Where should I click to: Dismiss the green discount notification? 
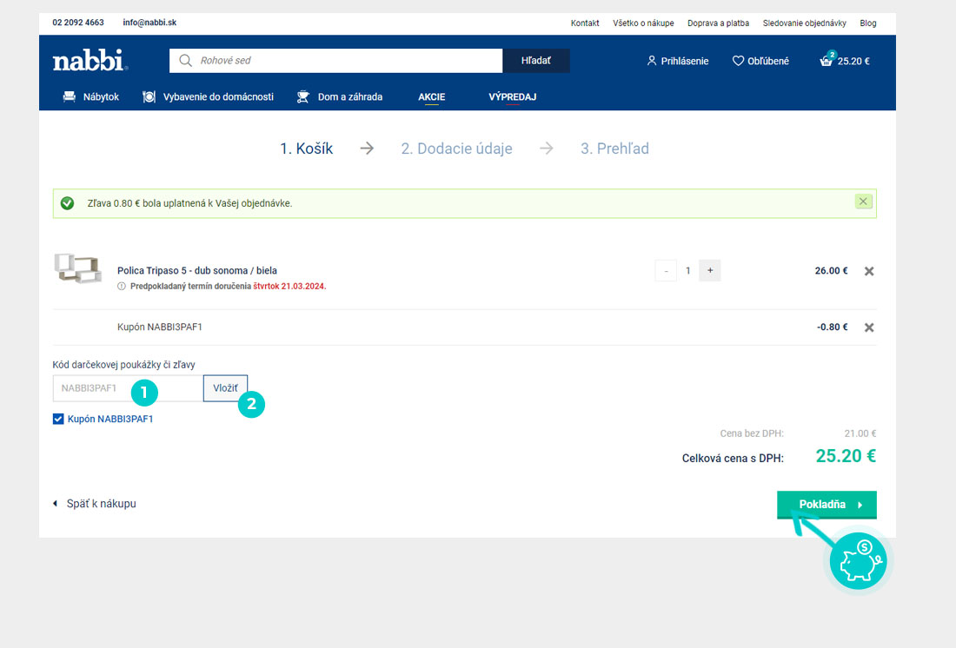click(863, 202)
